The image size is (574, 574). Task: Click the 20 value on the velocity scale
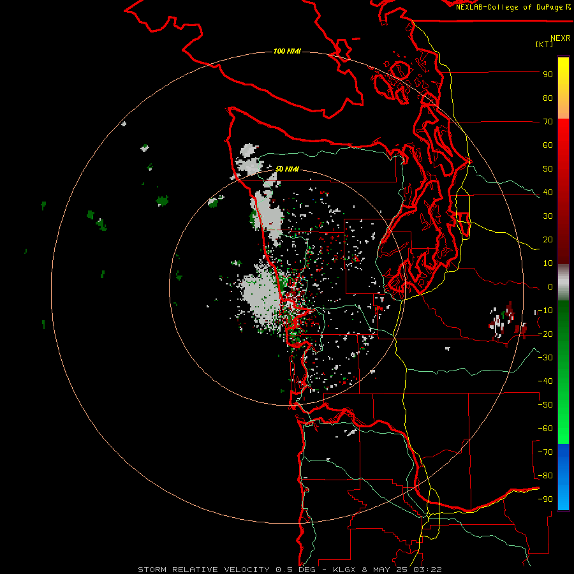pos(548,240)
